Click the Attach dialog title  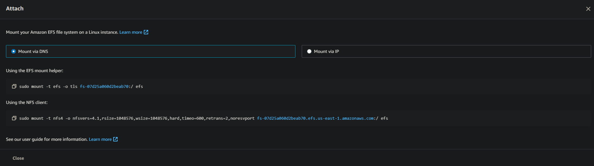click(x=15, y=9)
